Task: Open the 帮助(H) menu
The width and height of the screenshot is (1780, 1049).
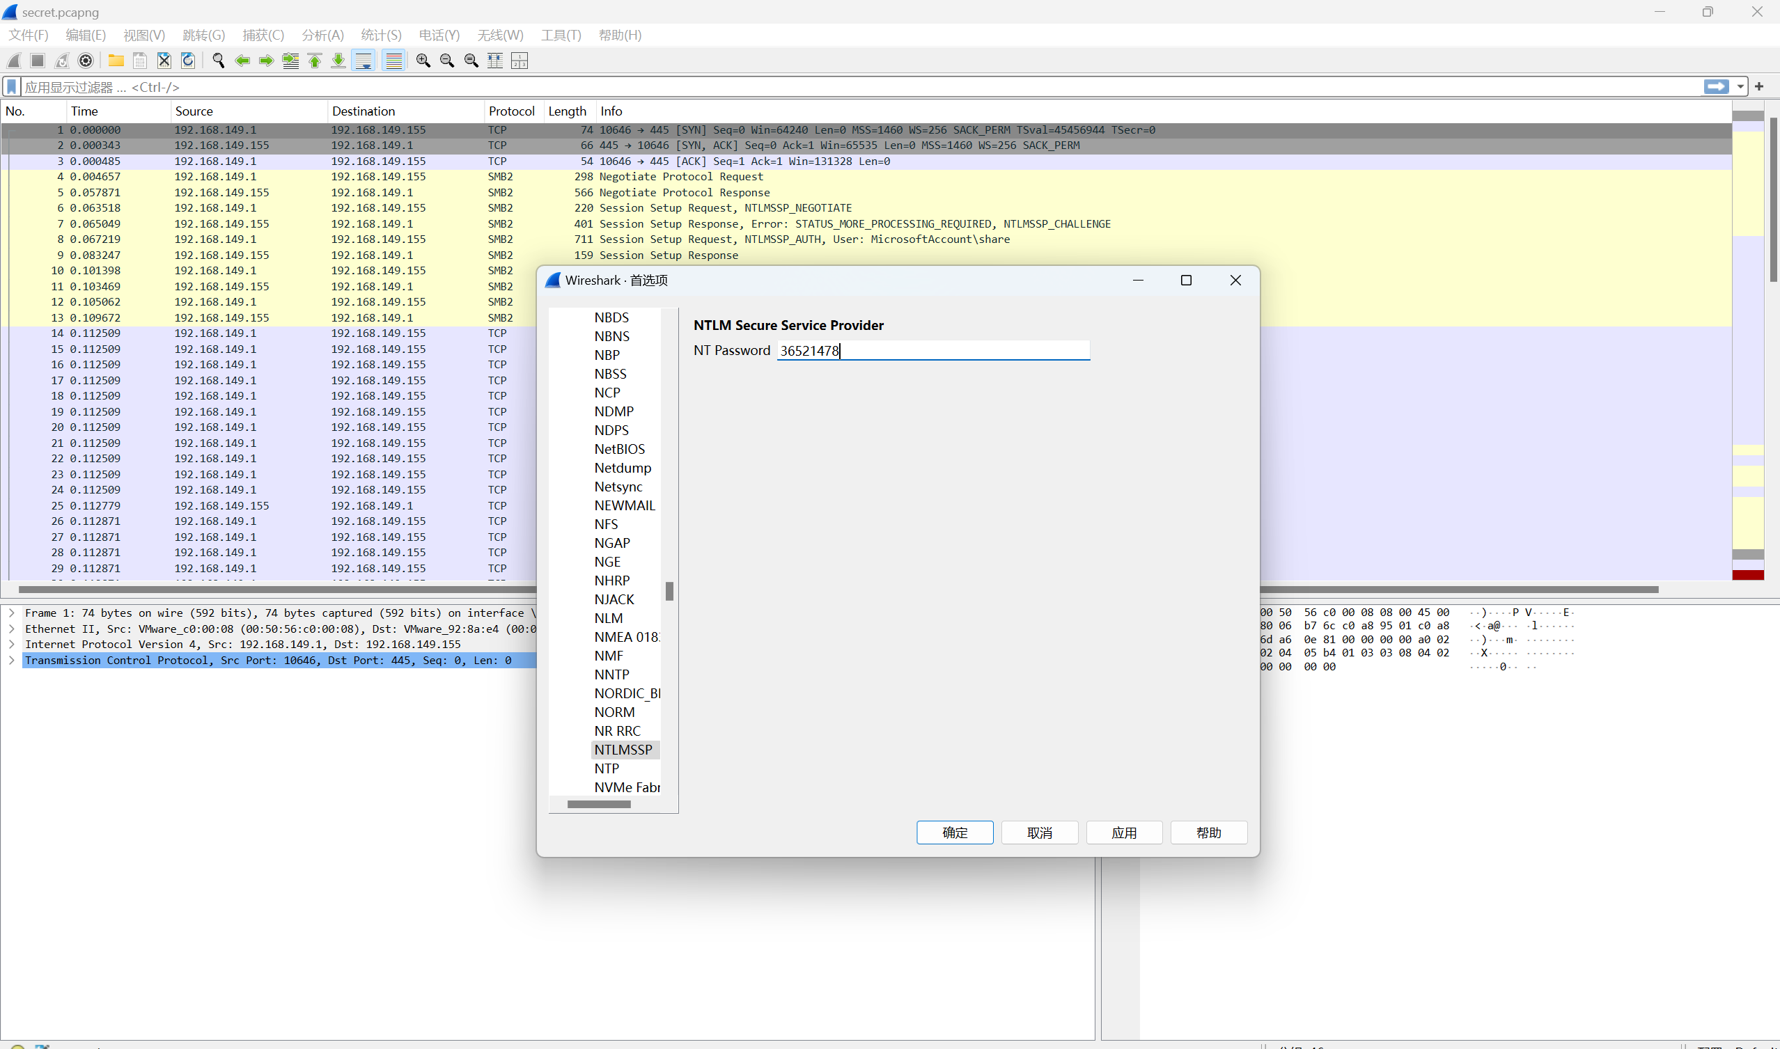Action: 620,35
